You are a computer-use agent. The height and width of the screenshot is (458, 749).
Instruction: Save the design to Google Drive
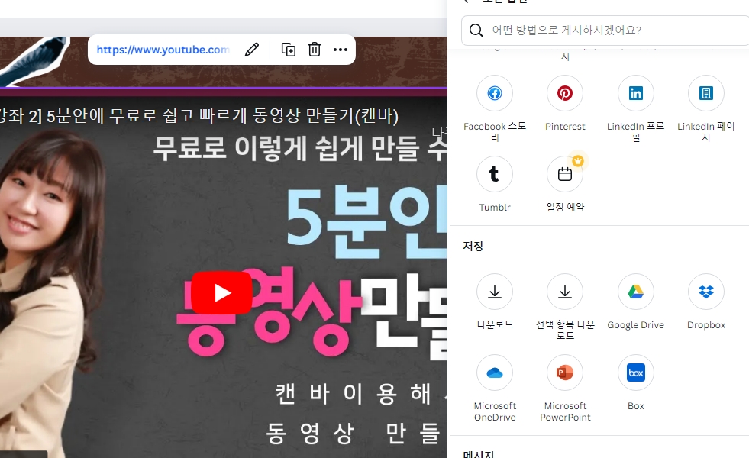[635, 291]
